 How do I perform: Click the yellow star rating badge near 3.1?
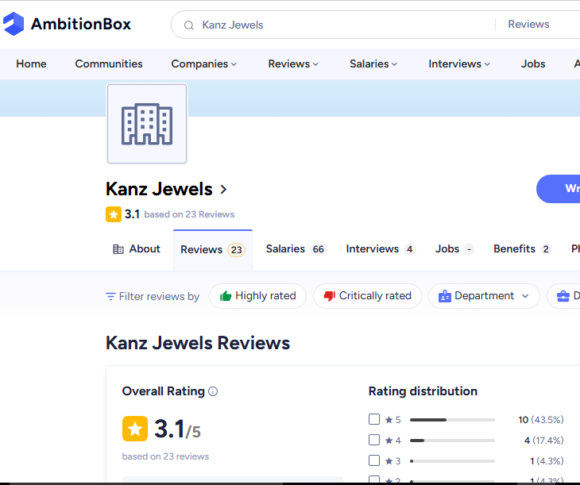click(114, 214)
